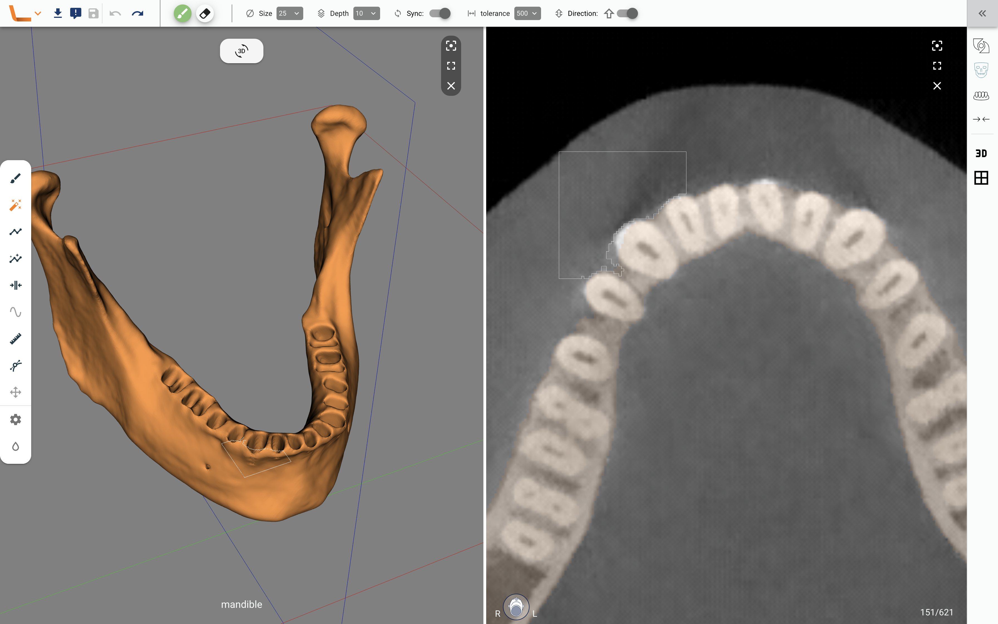Click the teeth arch icon in right sidebar
998x624 pixels.
pos(981,96)
